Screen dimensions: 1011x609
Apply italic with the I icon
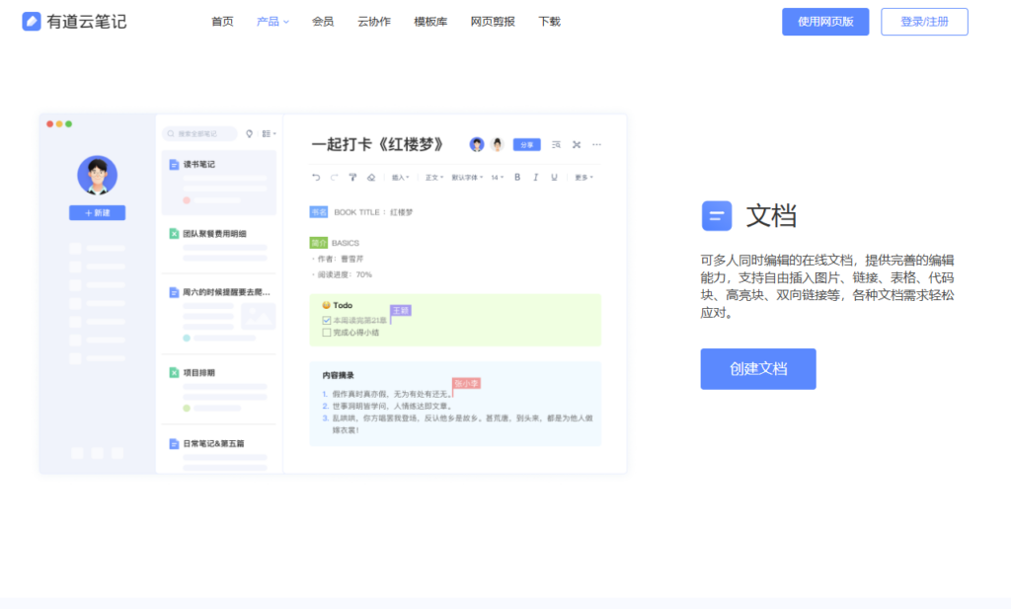point(536,177)
